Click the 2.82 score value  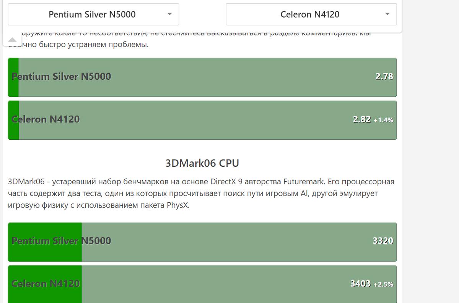tap(361, 119)
